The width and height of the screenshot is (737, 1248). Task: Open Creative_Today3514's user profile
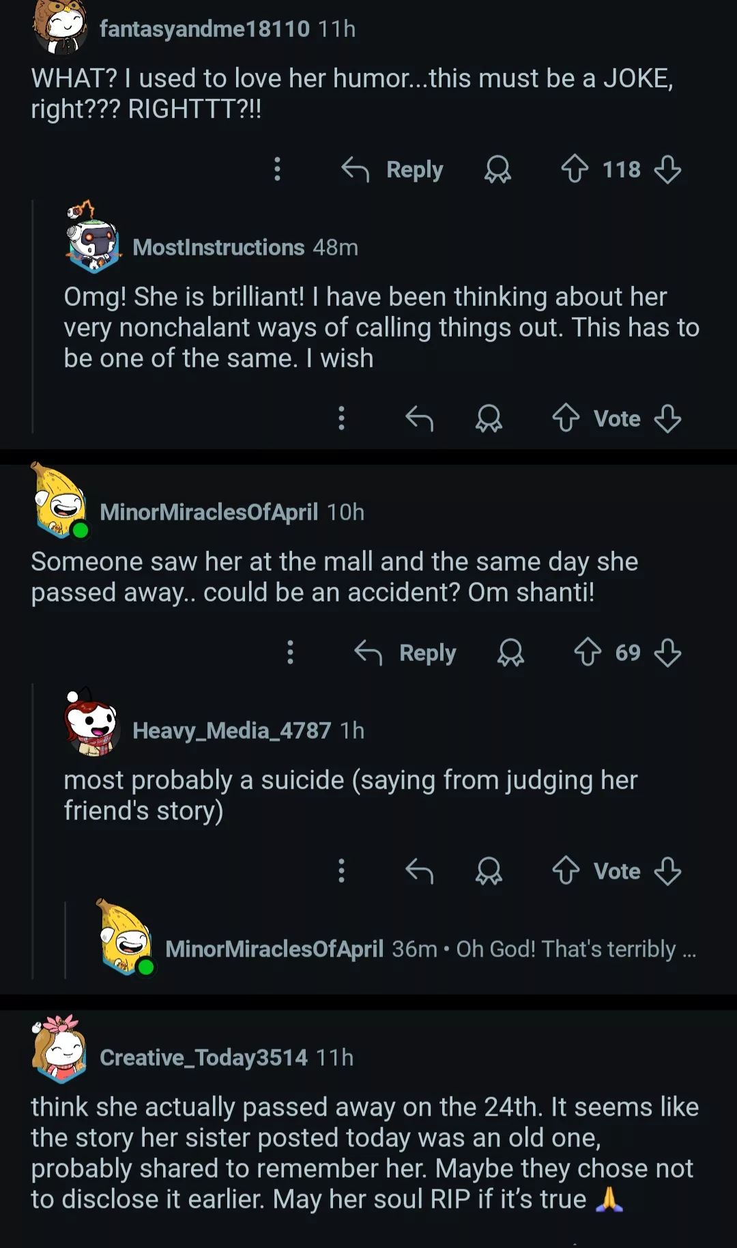203,1058
